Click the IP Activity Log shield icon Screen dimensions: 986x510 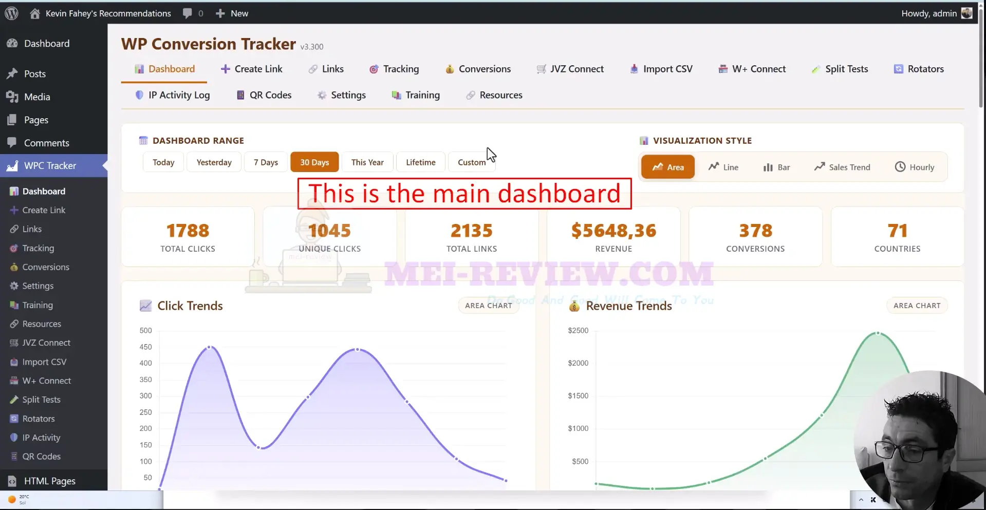tap(139, 95)
